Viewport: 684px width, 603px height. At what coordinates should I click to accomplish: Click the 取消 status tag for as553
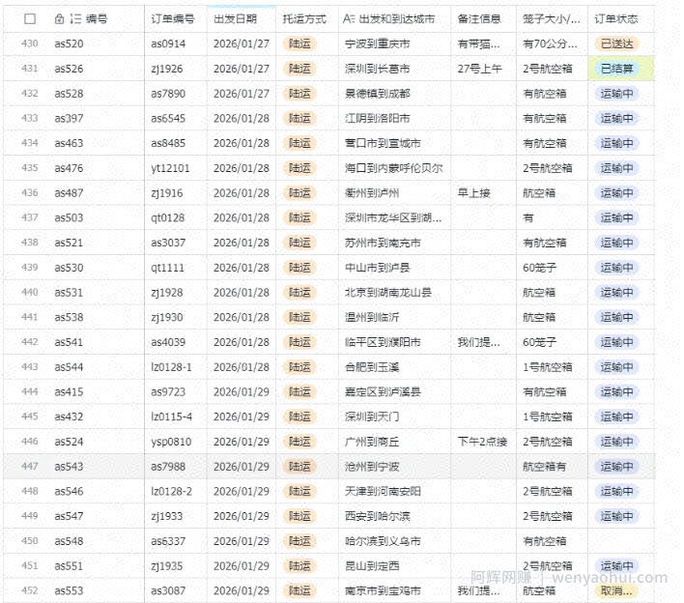point(616,590)
